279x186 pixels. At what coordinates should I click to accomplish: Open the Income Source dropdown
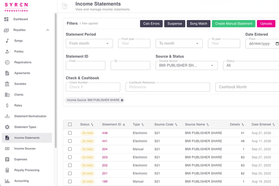186,65
